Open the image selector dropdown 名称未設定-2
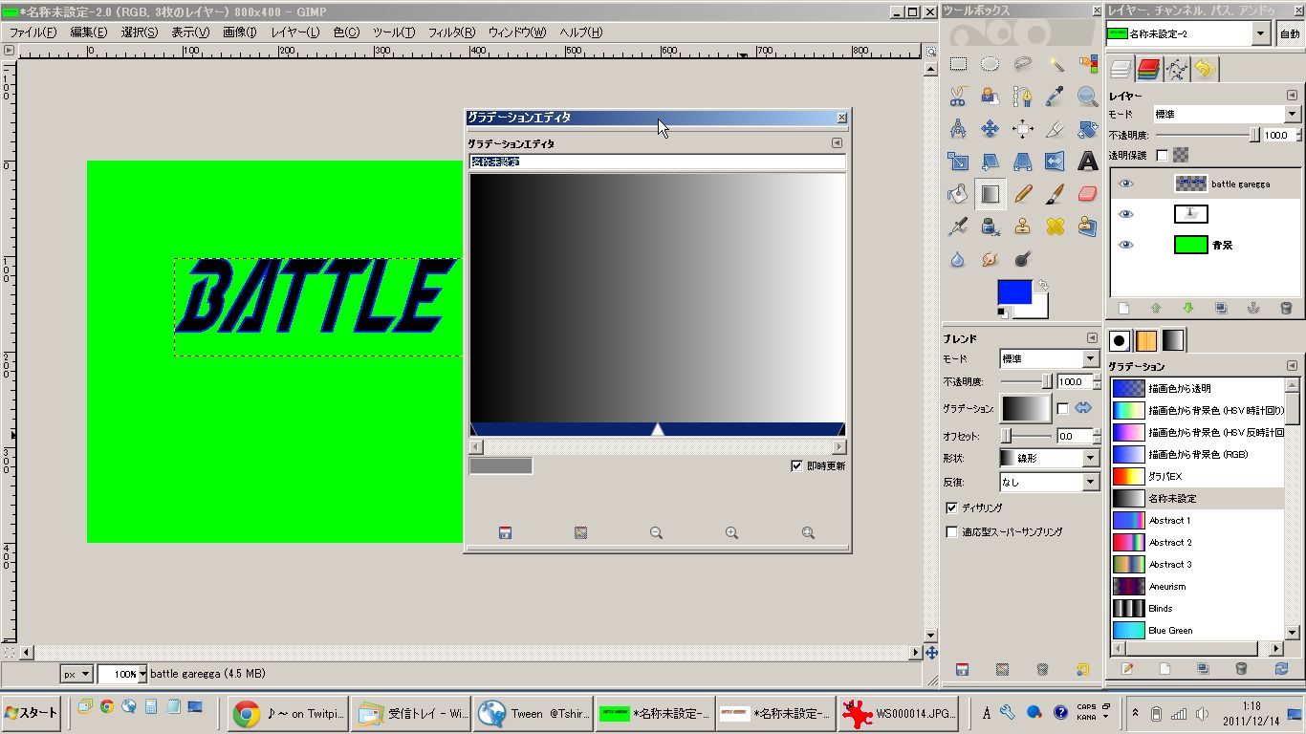The height and width of the screenshot is (734, 1306). [1187, 33]
